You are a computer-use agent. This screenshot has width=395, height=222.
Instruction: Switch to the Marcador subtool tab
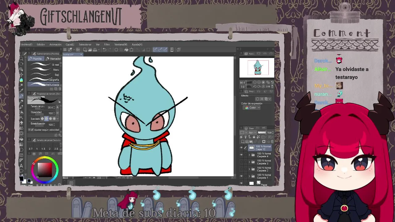(53, 59)
